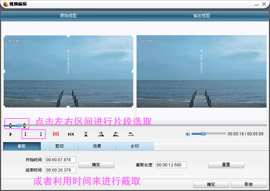Click the 视频编辑 title bar app icon

pos(6,4)
